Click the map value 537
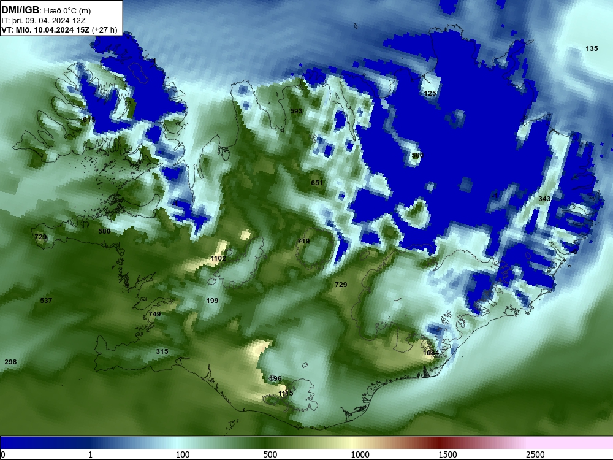The width and height of the screenshot is (613, 460). point(46,301)
